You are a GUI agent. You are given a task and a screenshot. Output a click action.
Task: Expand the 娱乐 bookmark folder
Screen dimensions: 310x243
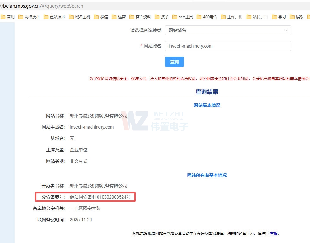(x=297, y=17)
